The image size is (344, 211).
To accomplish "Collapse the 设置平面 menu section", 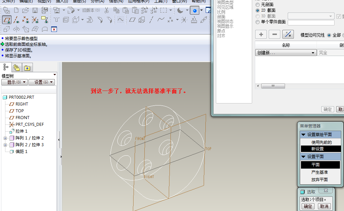I will pos(303,156).
